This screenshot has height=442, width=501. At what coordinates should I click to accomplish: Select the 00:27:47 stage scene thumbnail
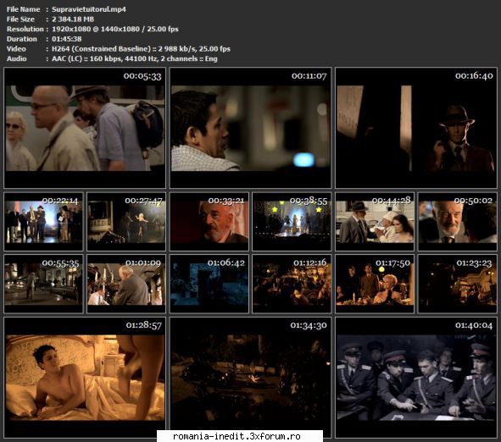pyautogui.click(x=126, y=222)
